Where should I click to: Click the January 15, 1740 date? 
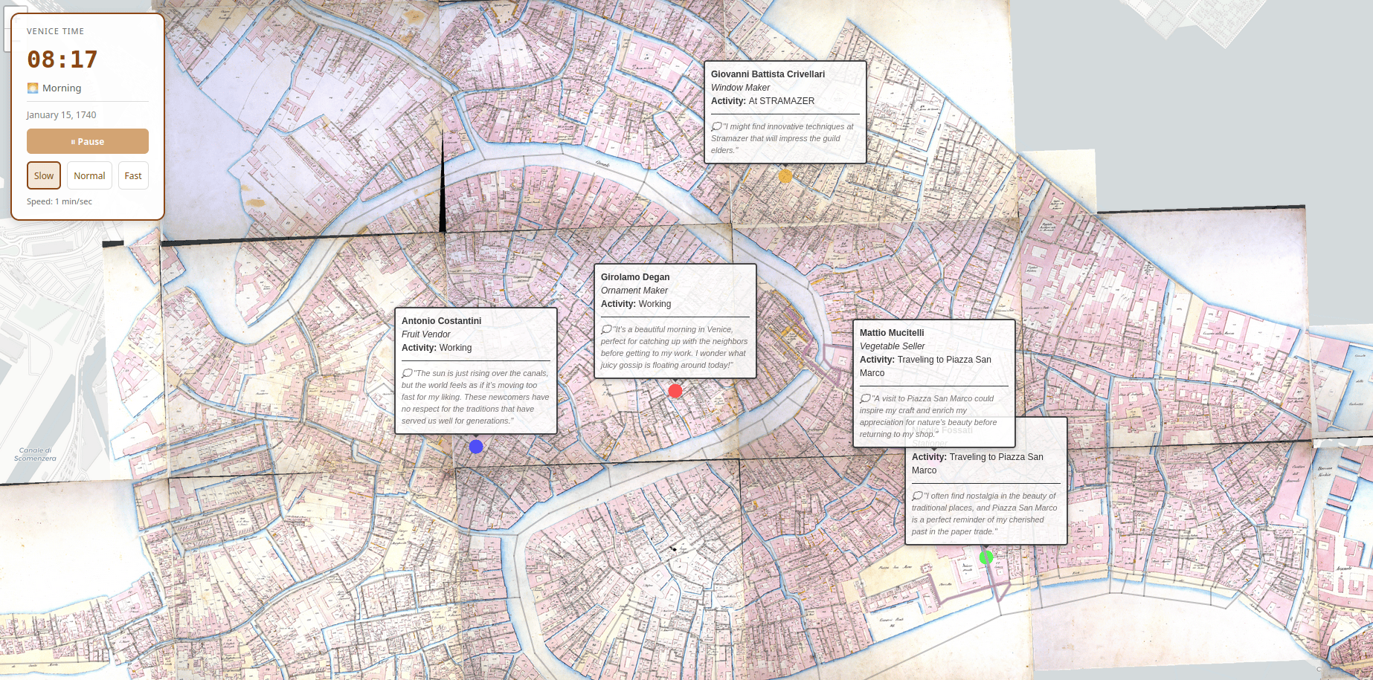62,115
